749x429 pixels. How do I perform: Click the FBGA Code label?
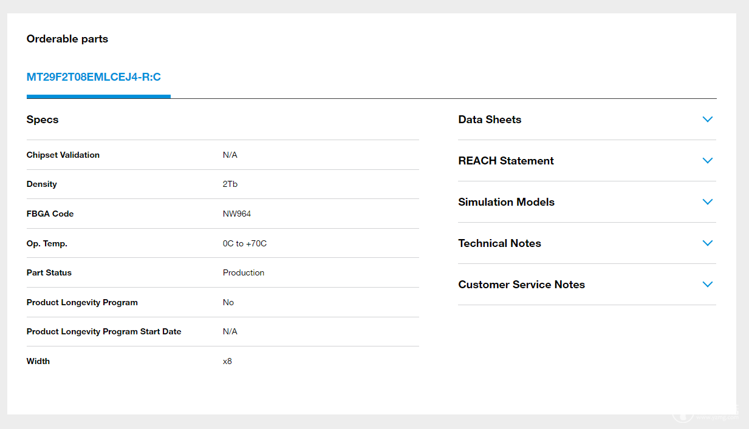point(50,214)
